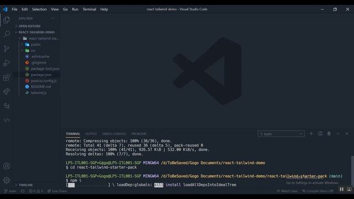Screen dimensions: 354x199
Task: Open the Search view in activity bar
Action: click(7, 34)
